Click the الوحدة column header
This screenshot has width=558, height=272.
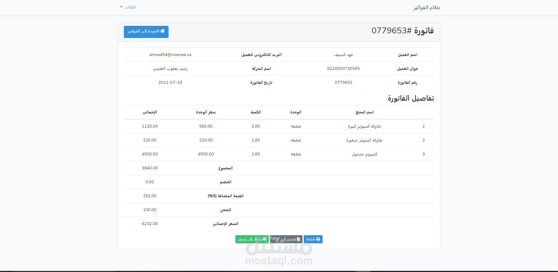tap(296, 112)
